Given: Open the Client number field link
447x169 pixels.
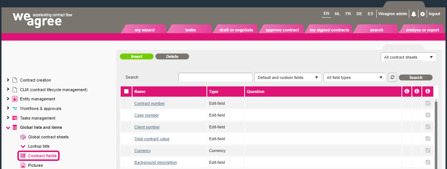Looking at the screenshot, I should [x=147, y=127].
